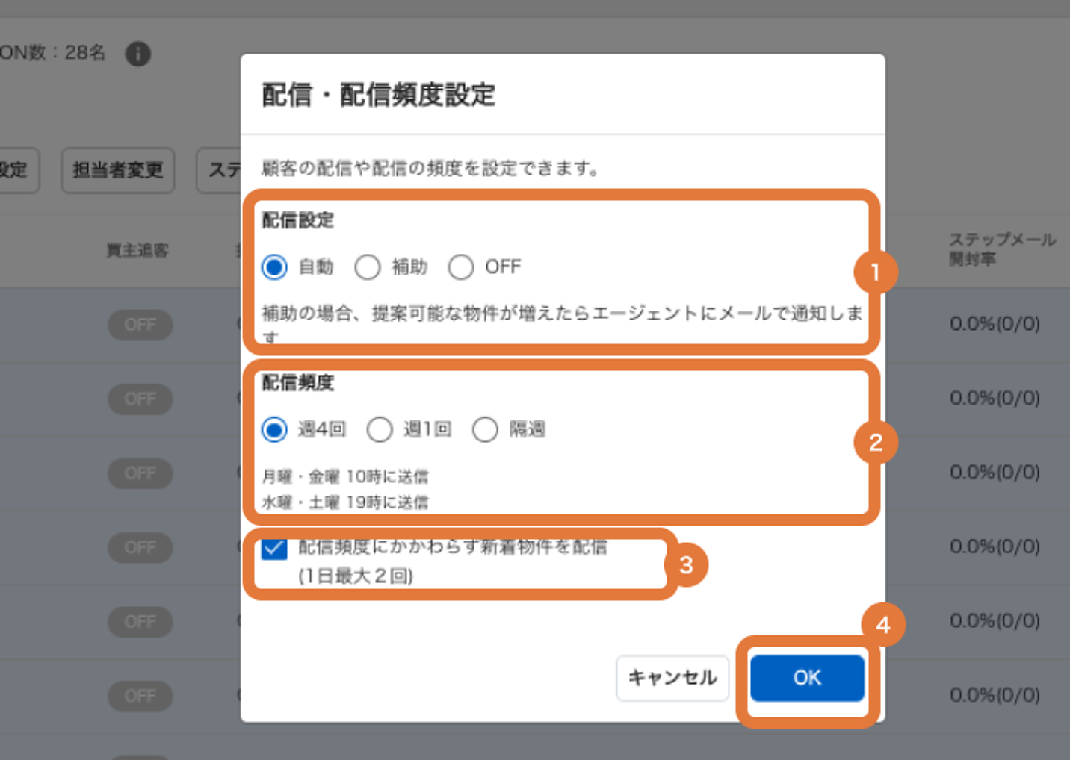The height and width of the screenshot is (760, 1070).
Task: Click the text 水曜・土曜 19時に送信
Action: point(345,502)
